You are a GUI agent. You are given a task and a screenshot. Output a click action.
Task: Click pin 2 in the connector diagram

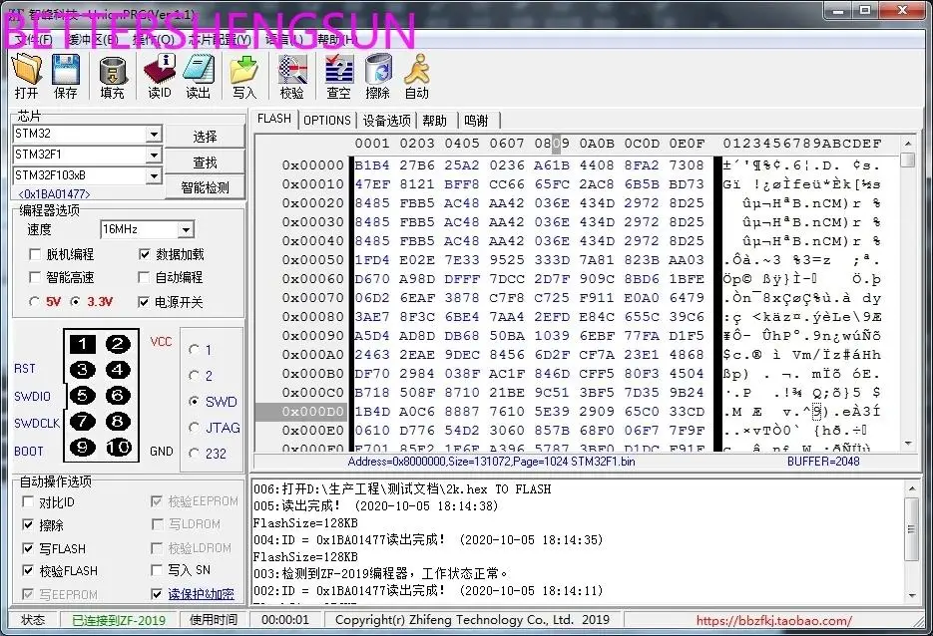pos(118,344)
